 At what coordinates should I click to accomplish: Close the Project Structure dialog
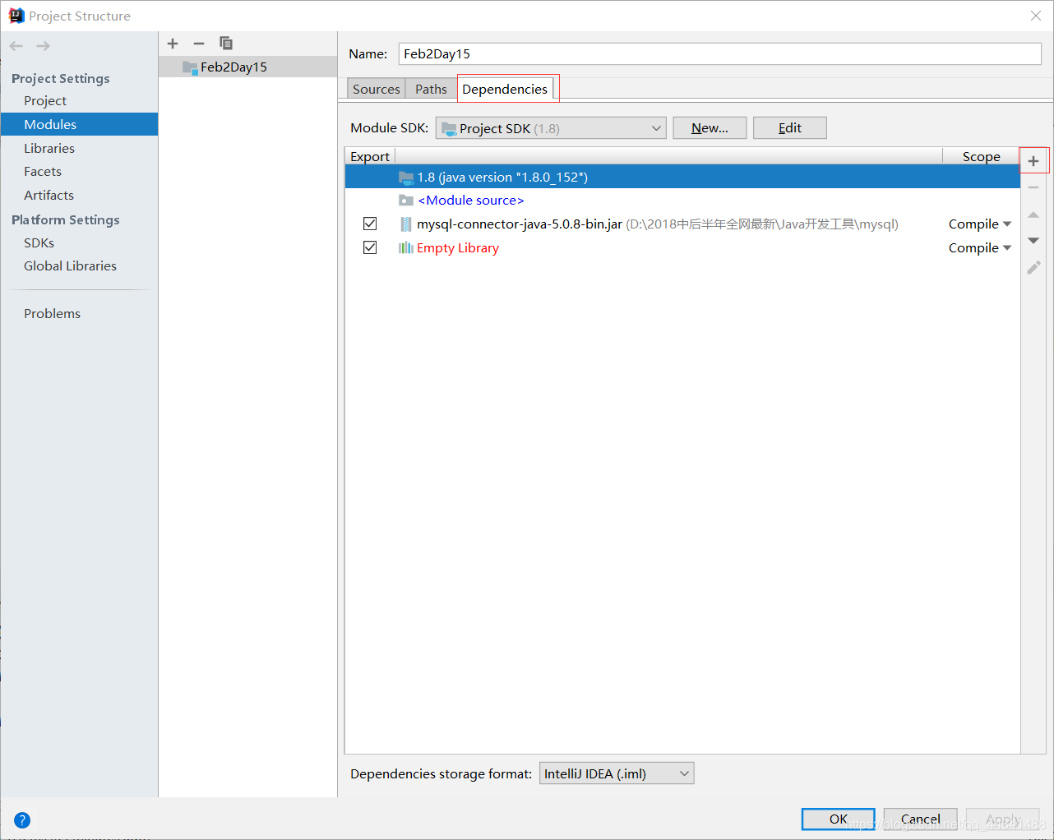(1036, 16)
